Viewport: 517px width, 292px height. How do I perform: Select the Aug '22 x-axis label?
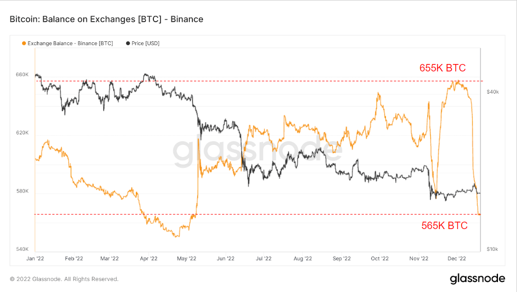(x=303, y=258)
